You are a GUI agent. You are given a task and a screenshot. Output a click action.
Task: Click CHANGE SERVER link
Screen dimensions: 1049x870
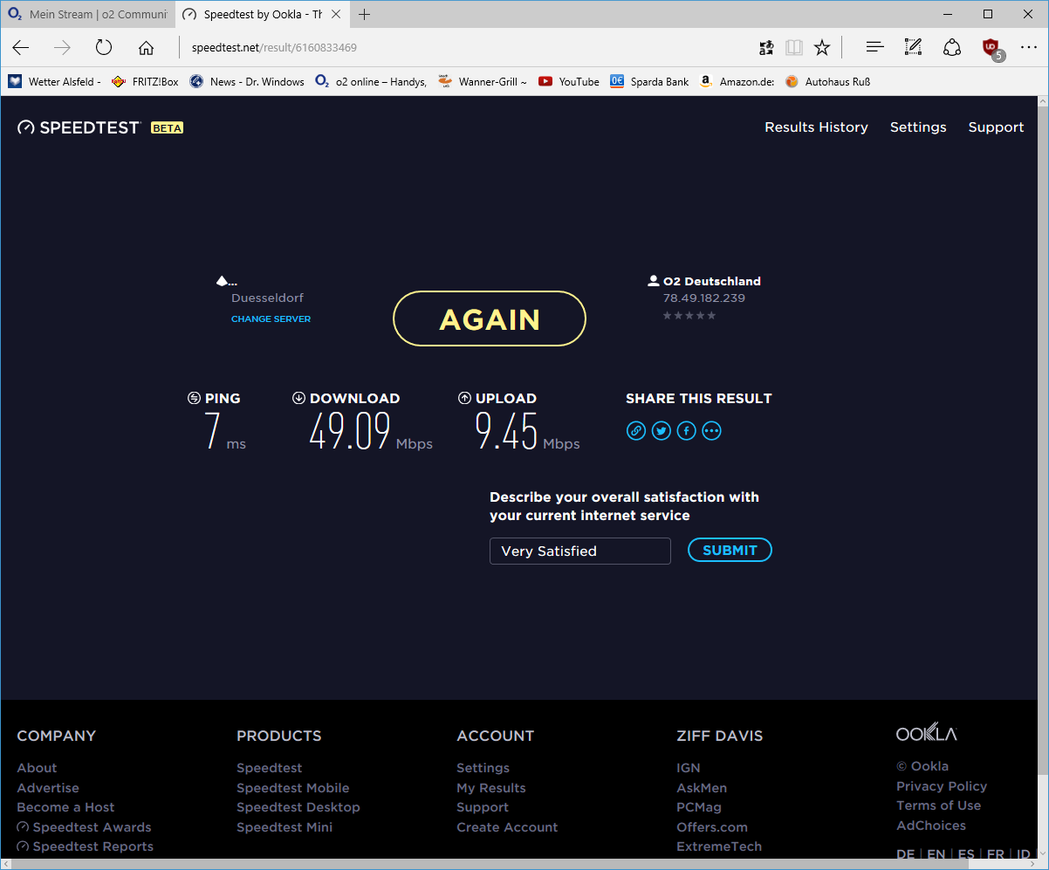pos(271,319)
